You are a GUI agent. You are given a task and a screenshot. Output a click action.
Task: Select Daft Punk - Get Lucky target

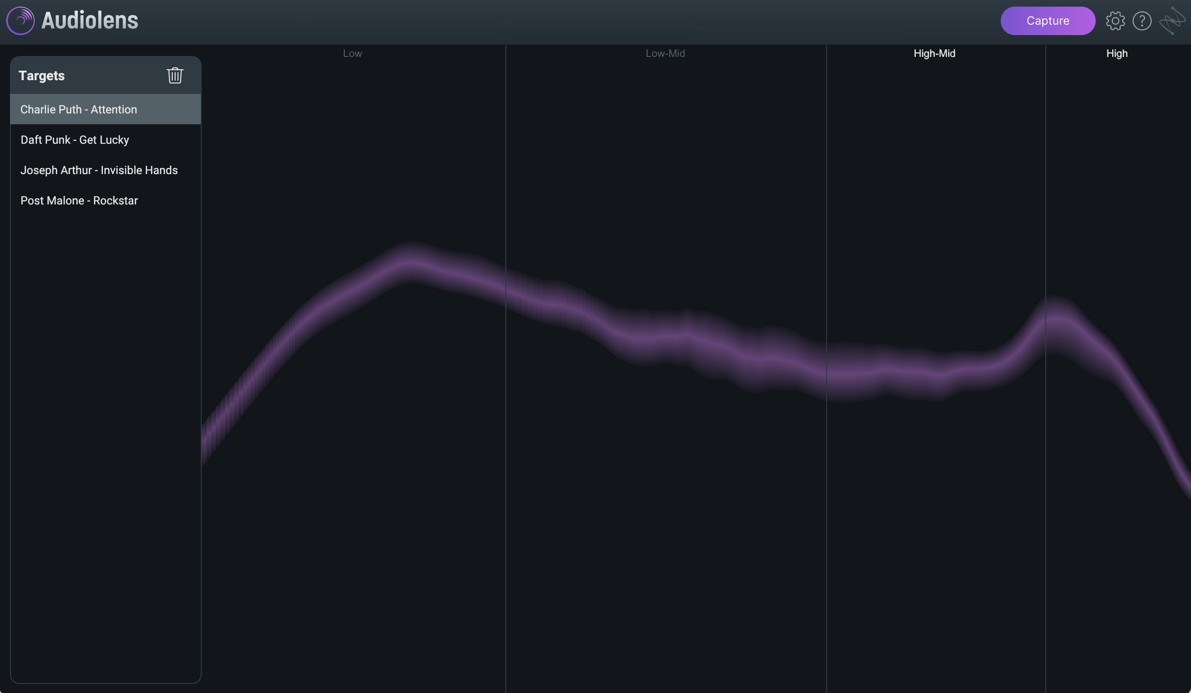(x=105, y=139)
